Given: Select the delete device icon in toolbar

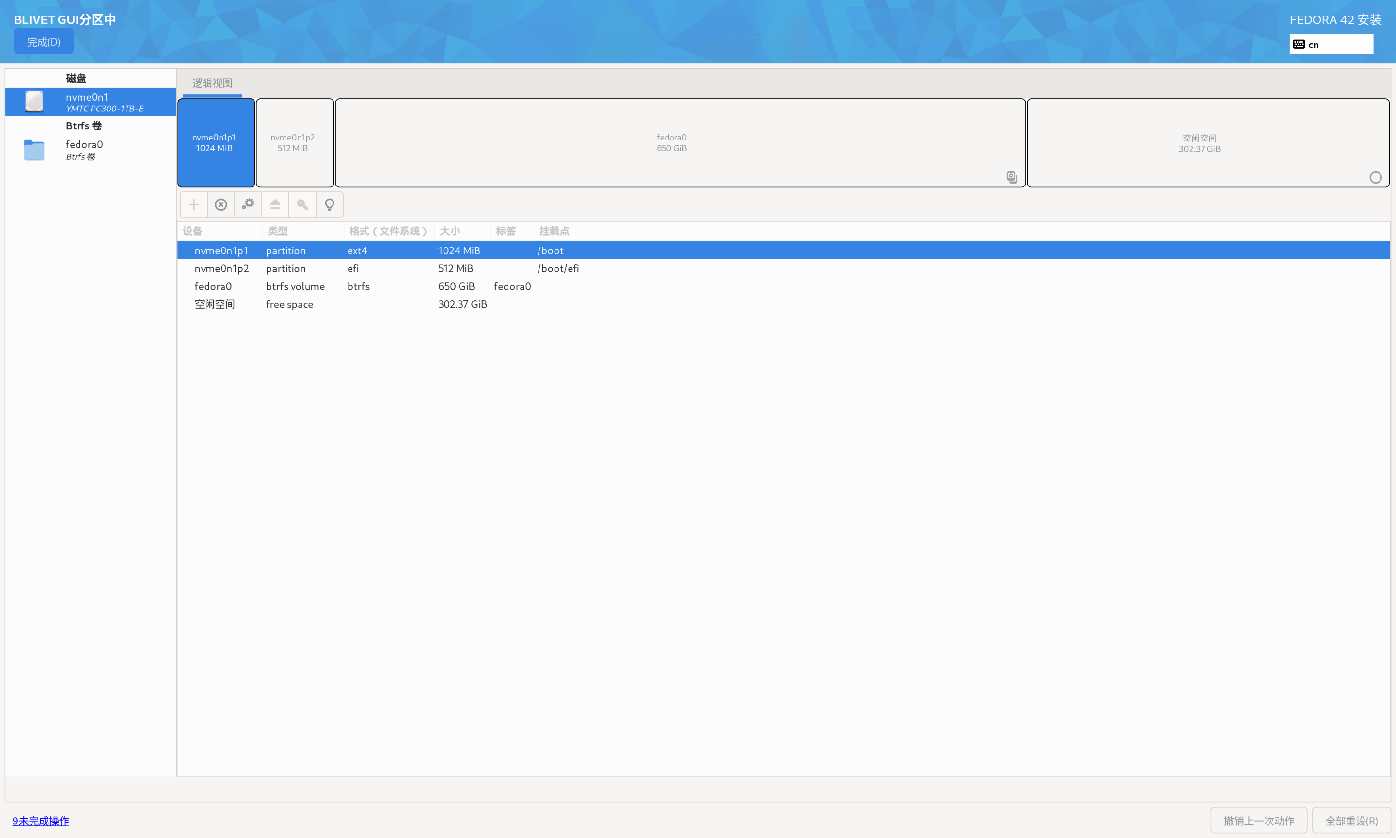Looking at the screenshot, I should (221, 204).
